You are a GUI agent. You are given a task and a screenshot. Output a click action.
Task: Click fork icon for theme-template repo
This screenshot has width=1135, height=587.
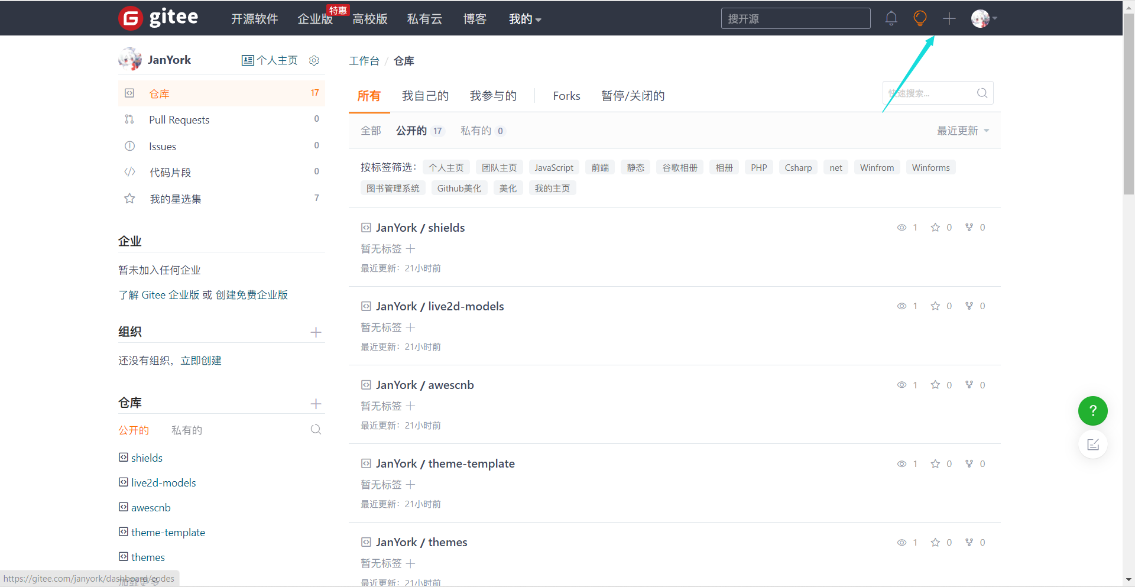click(969, 463)
